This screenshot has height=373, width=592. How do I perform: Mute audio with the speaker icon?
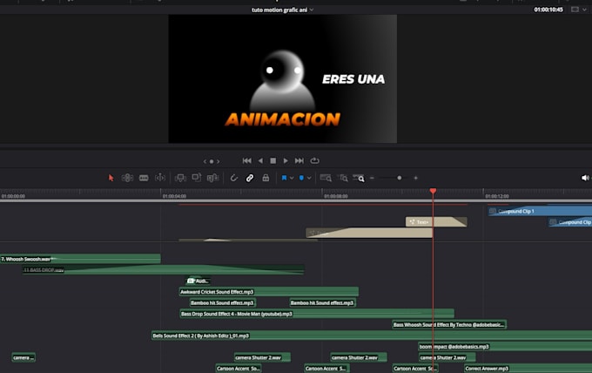pos(585,178)
